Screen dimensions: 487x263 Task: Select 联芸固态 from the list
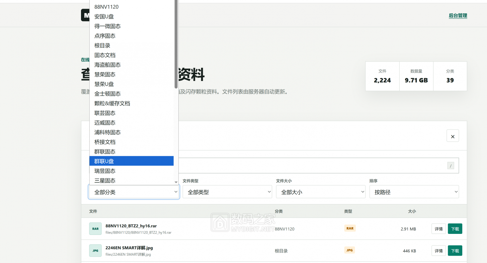coord(131,113)
